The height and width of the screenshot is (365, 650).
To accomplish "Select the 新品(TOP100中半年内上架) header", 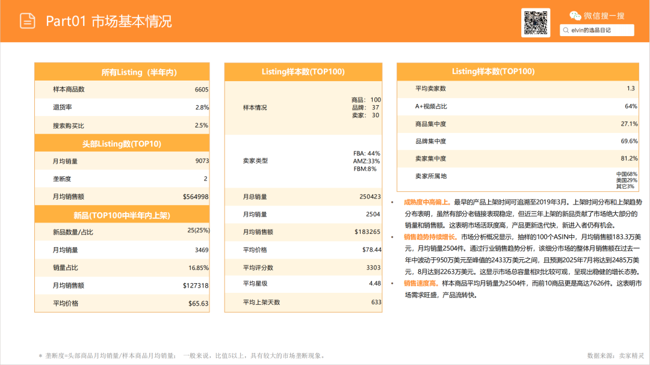I will tap(122, 215).
